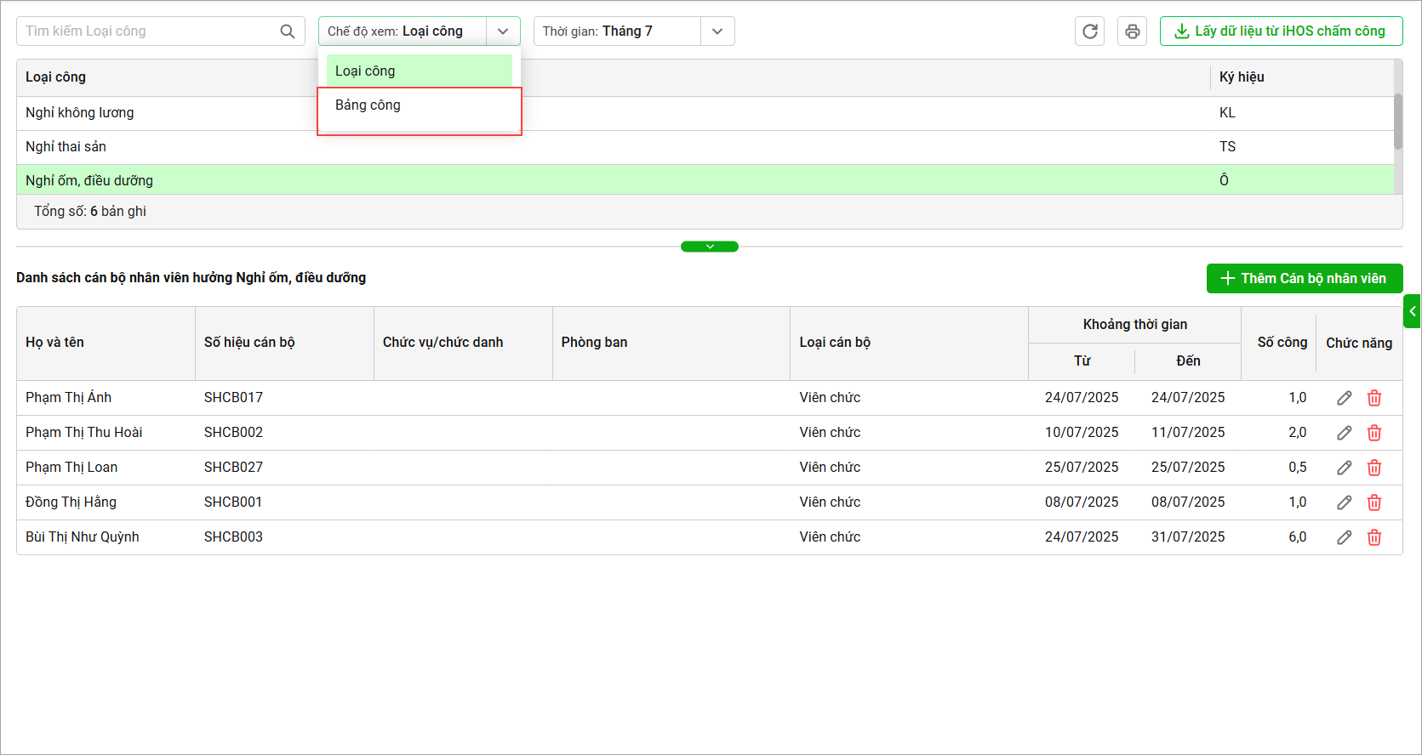The height and width of the screenshot is (755, 1422).
Task: Click the Loại công table scrollbar
Action: pyautogui.click(x=1397, y=122)
